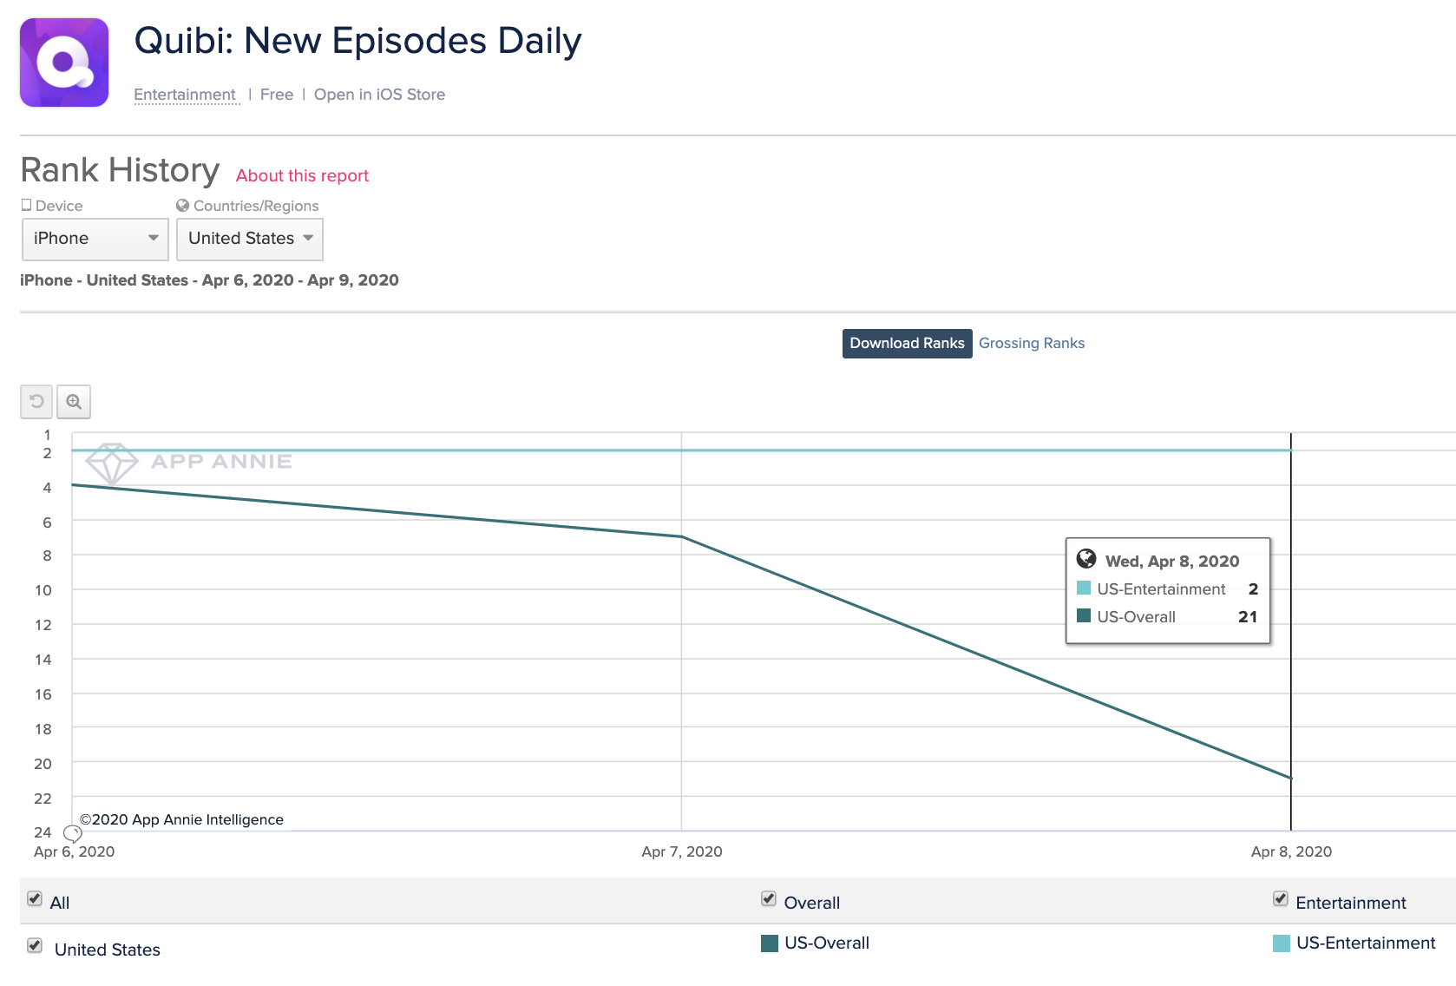Uncheck the All checkbox
This screenshot has width=1456, height=986.
click(35, 899)
